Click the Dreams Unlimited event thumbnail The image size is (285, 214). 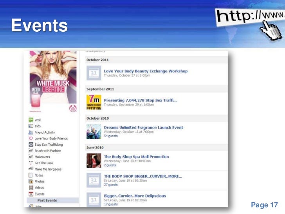click(x=94, y=131)
